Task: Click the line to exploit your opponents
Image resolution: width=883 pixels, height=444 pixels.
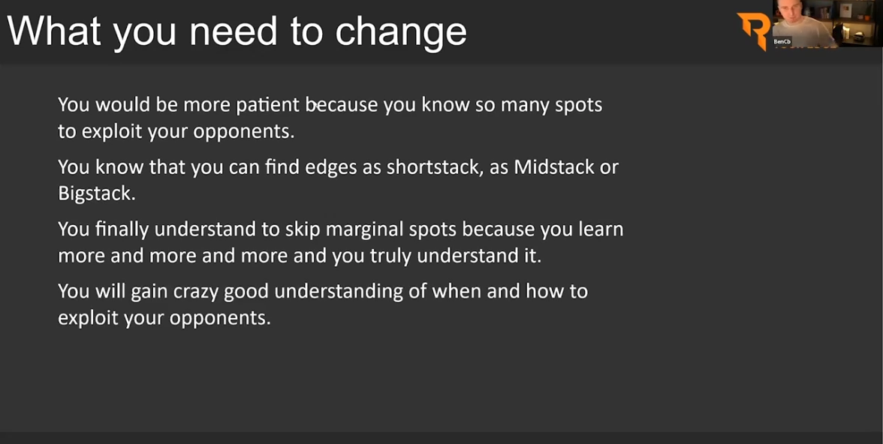Action: pos(176,132)
